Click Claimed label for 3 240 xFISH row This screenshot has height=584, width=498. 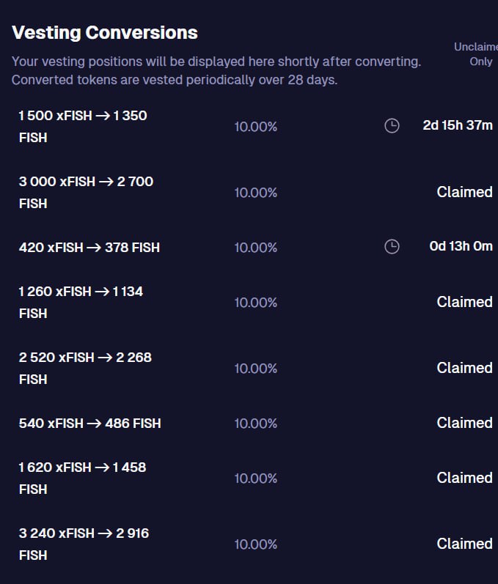[464, 544]
